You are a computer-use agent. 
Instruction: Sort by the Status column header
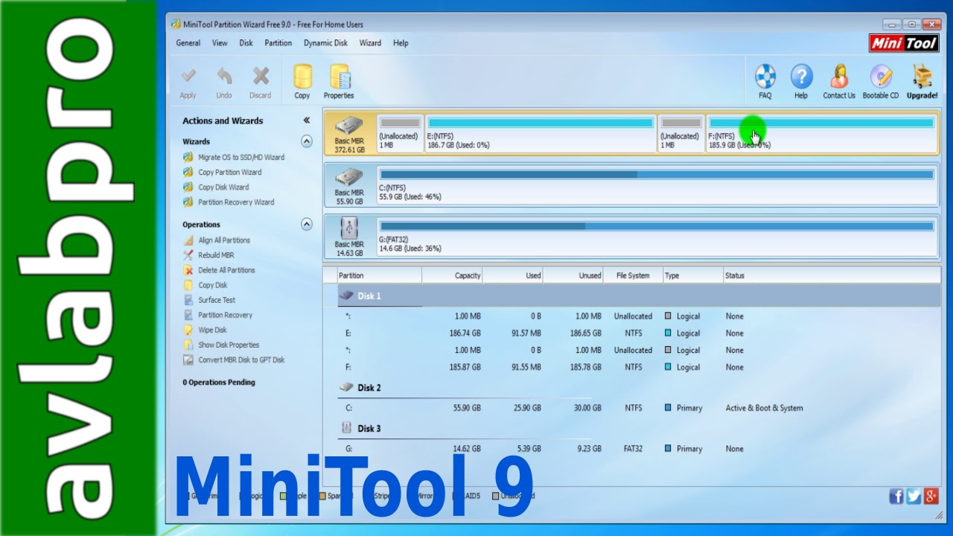click(x=832, y=275)
